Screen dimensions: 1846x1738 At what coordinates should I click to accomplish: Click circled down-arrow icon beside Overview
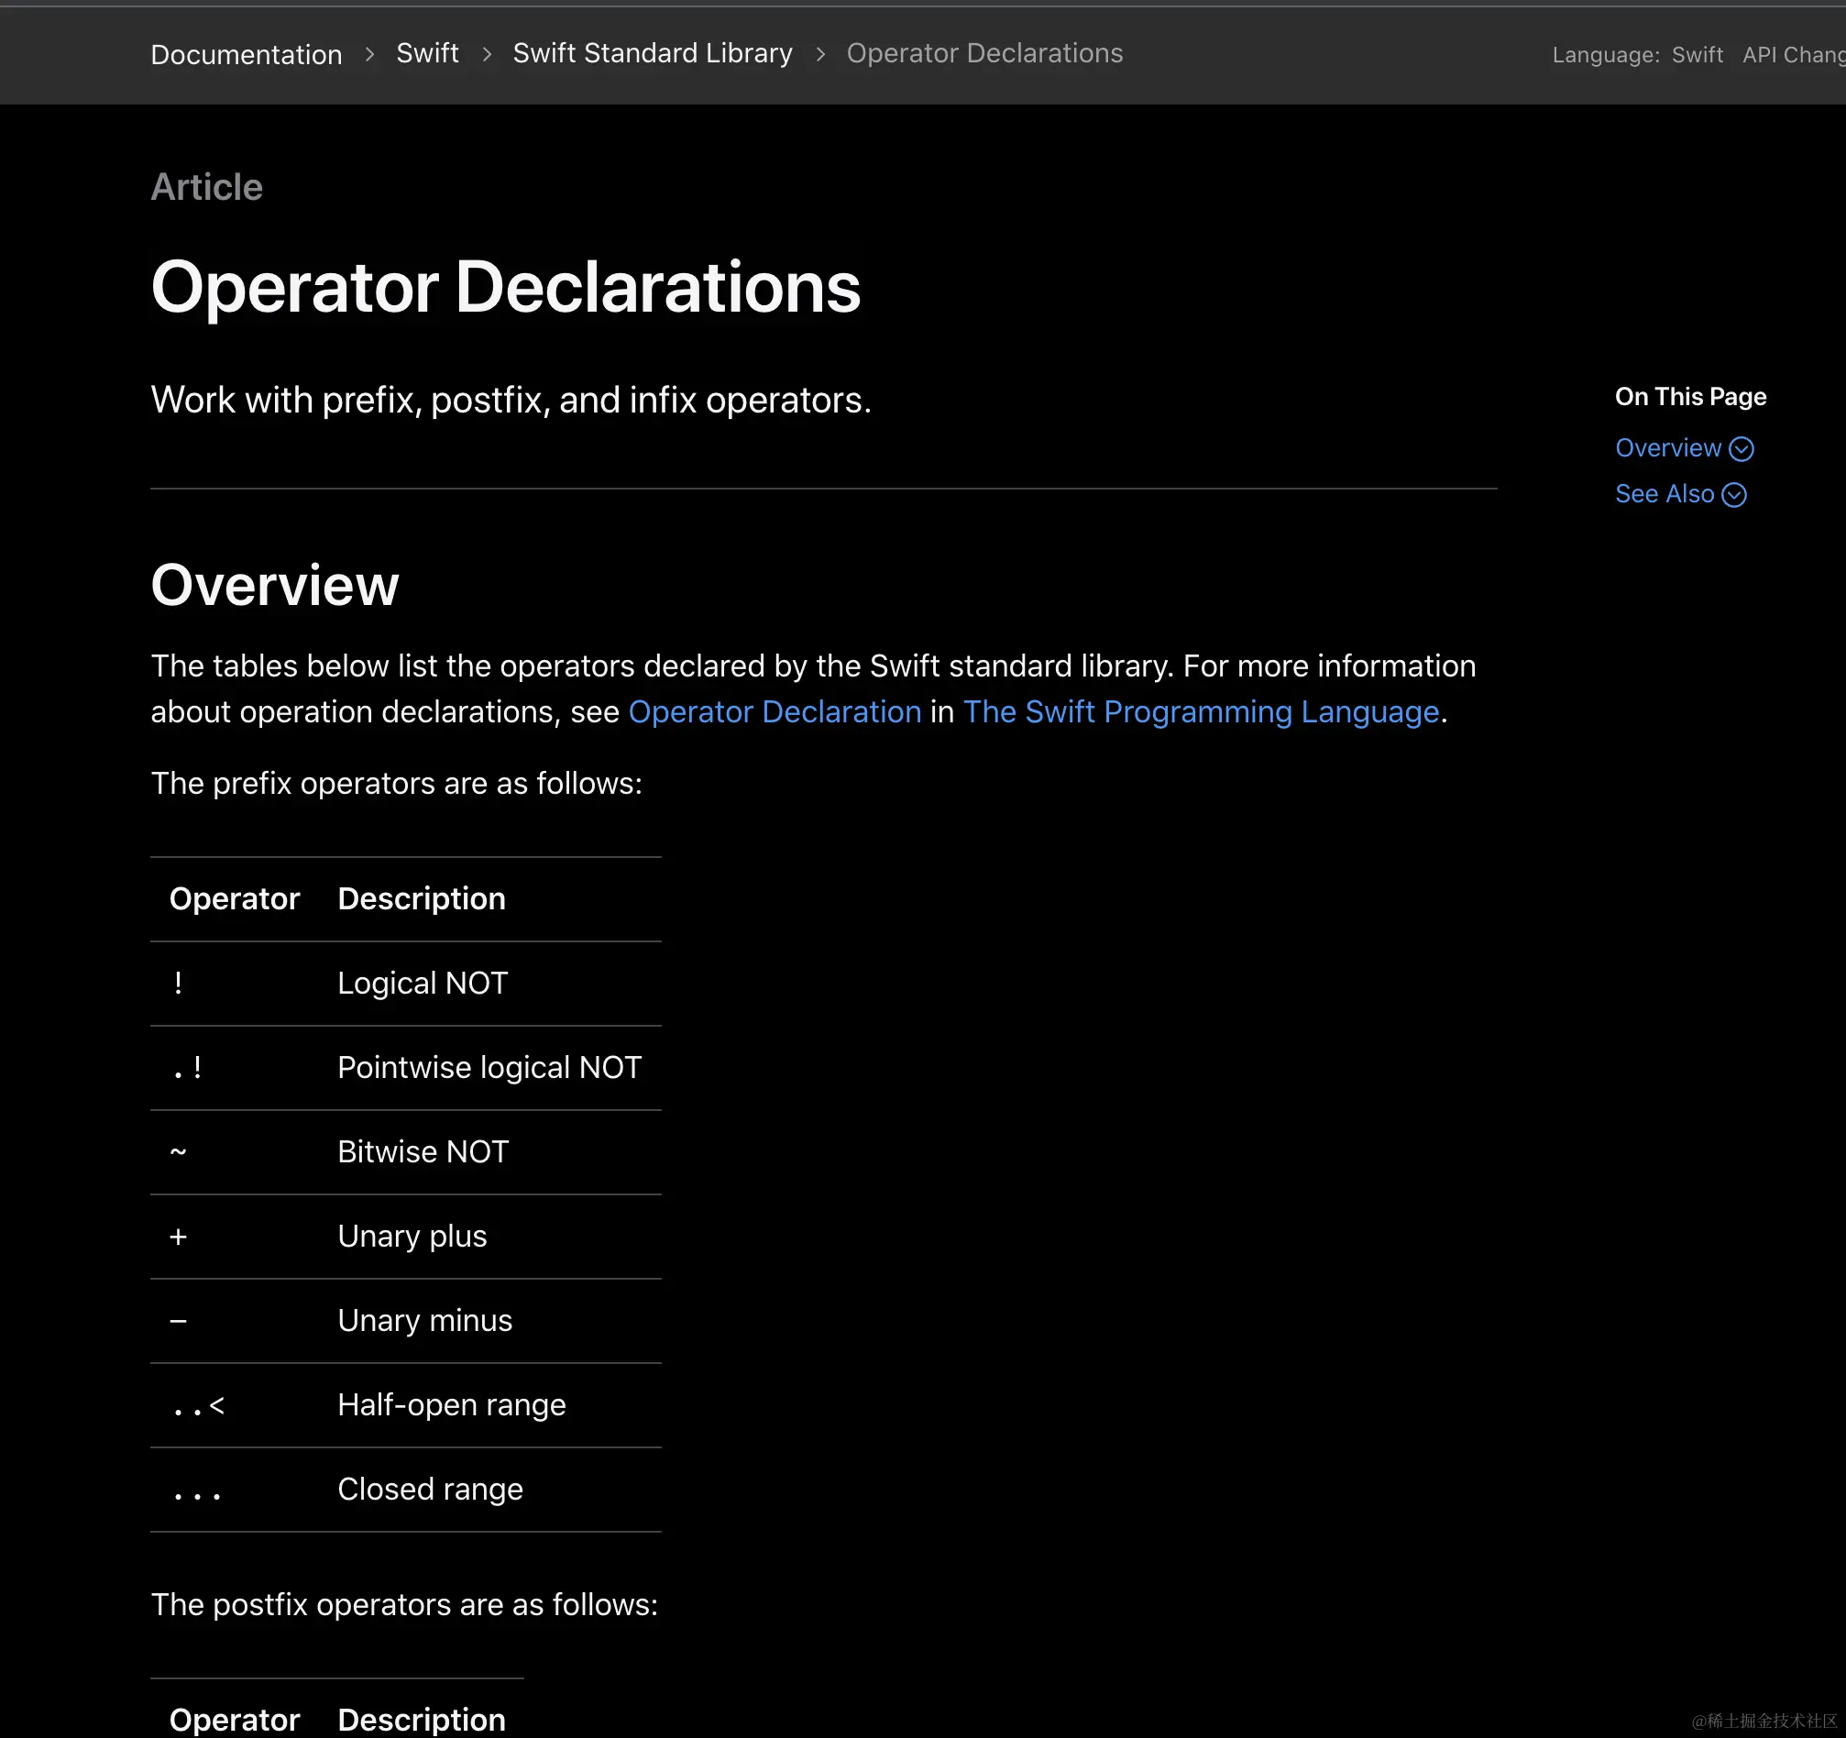pyautogui.click(x=1742, y=449)
